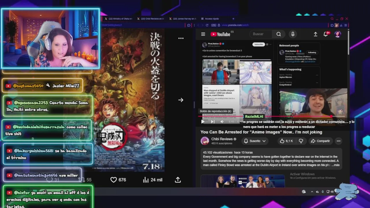Open the taskbar weather/cloud tray icon
Viewport: 370px width, 208px height.
point(304,192)
